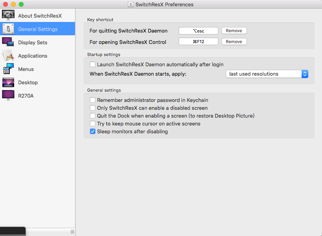Remove the opening SwitchResX Control shortcut
Screen dimensions: 322x236
coord(234,42)
